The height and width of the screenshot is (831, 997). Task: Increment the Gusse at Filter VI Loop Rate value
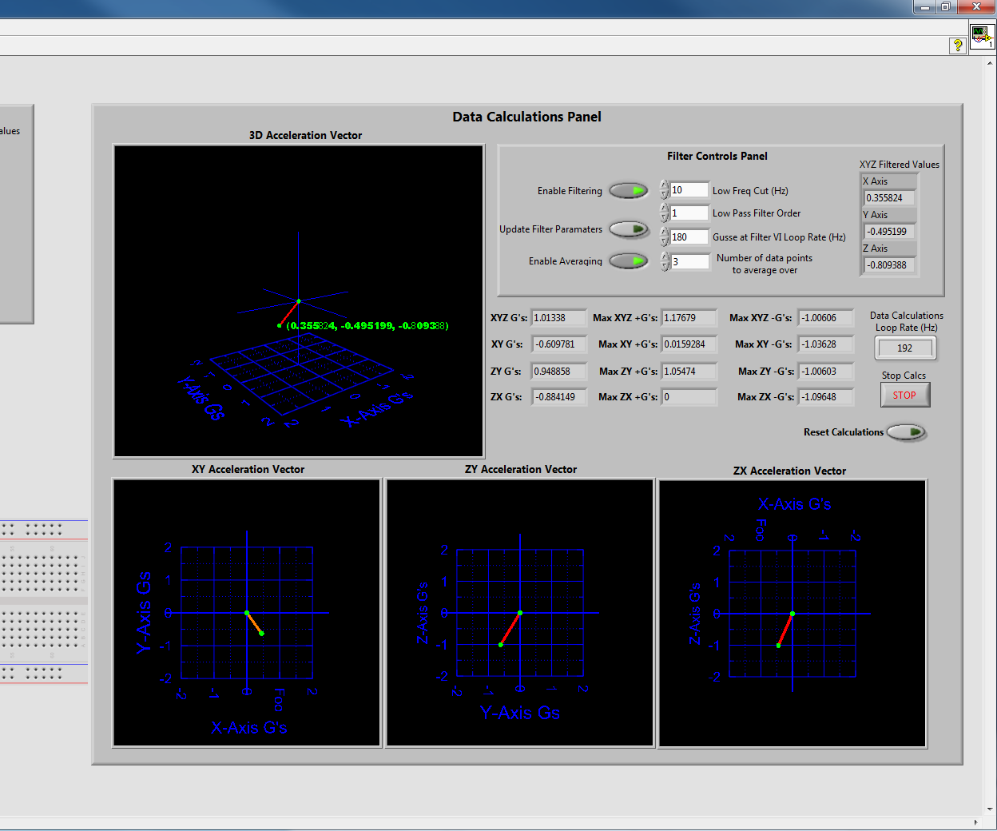[x=664, y=232]
